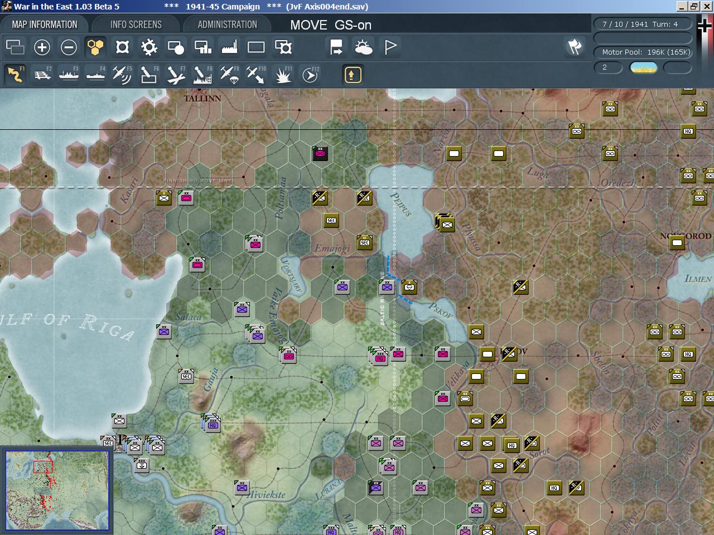The width and height of the screenshot is (714, 535).
Task: Select Soviet unit on Novgorod
Action: click(x=677, y=242)
